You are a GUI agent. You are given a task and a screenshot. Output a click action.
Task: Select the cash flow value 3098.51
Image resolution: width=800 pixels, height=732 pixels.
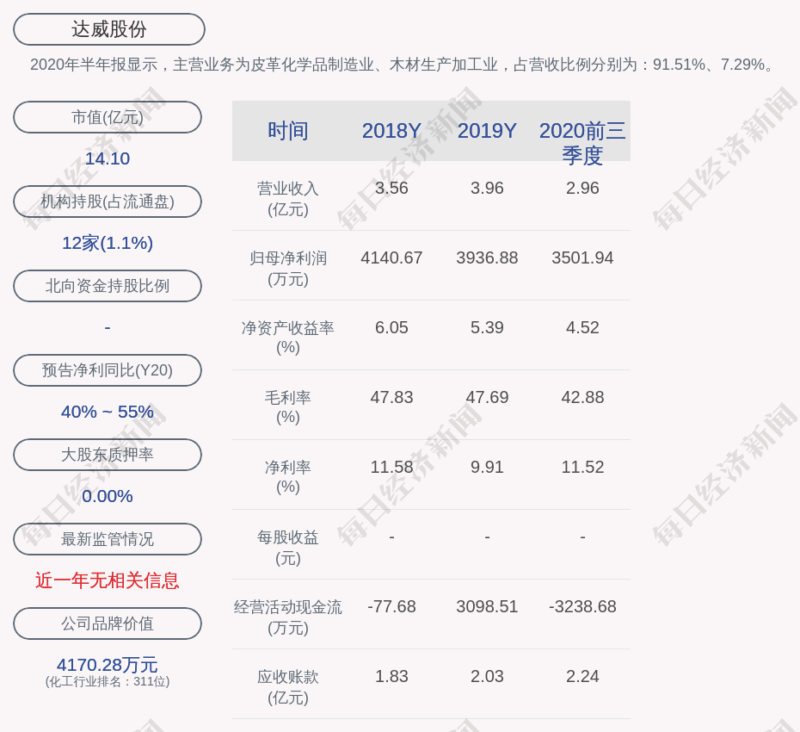coord(487,606)
